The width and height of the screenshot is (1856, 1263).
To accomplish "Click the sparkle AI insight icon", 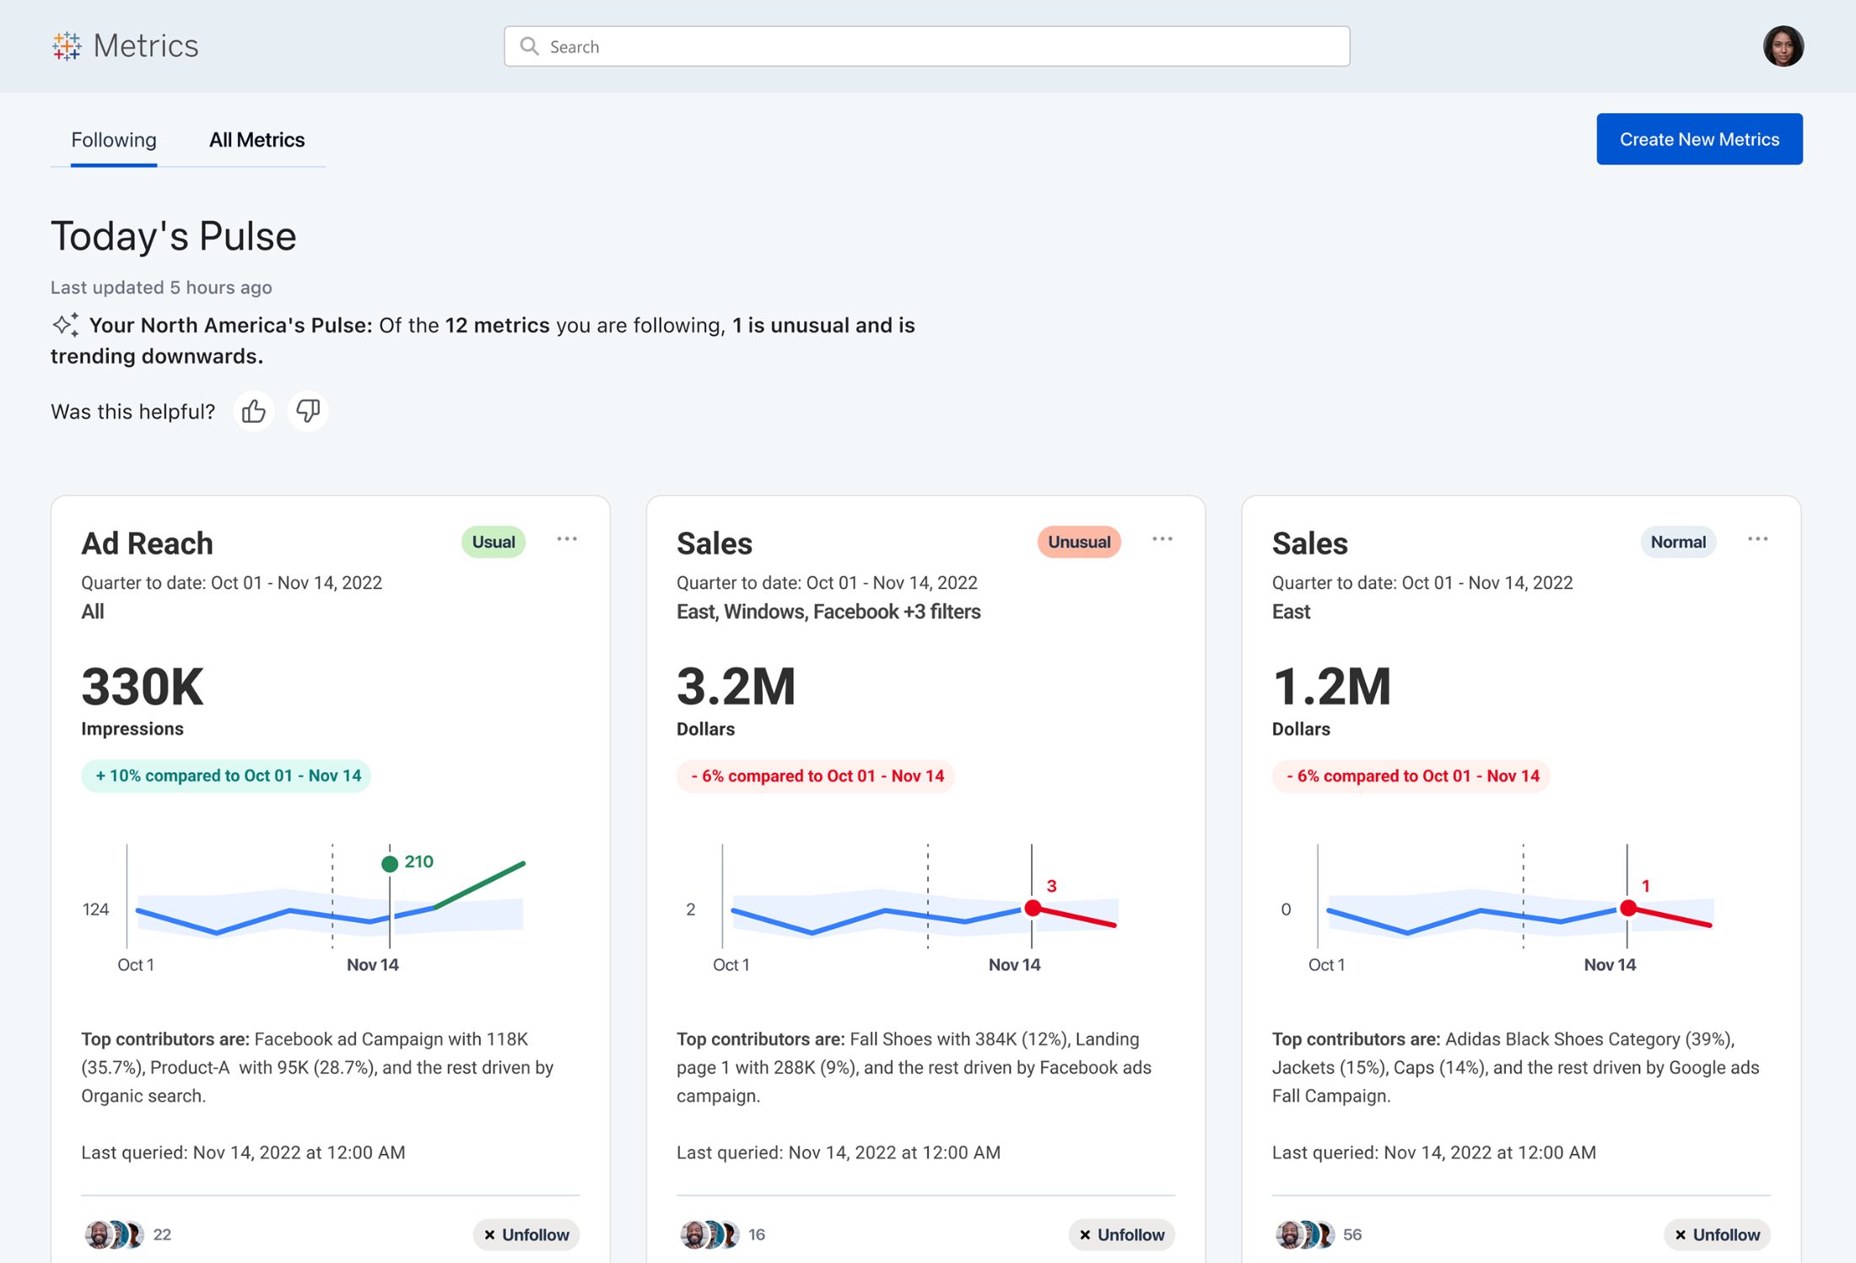I will (x=66, y=325).
